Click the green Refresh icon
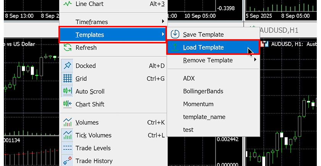The width and height of the screenshot is (321, 166). (68, 48)
